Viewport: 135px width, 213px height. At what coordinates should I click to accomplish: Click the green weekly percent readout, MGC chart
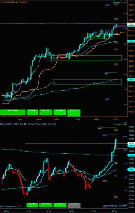coord(120,3)
